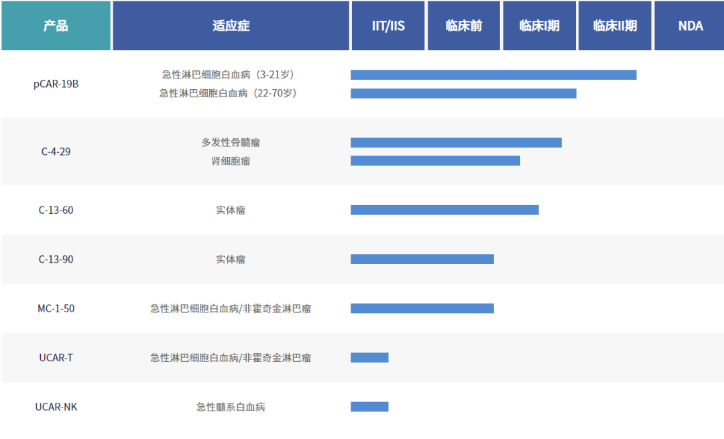The width and height of the screenshot is (724, 439).
Task: Select the C-4-29 product name
Action: click(x=56, y=151)
